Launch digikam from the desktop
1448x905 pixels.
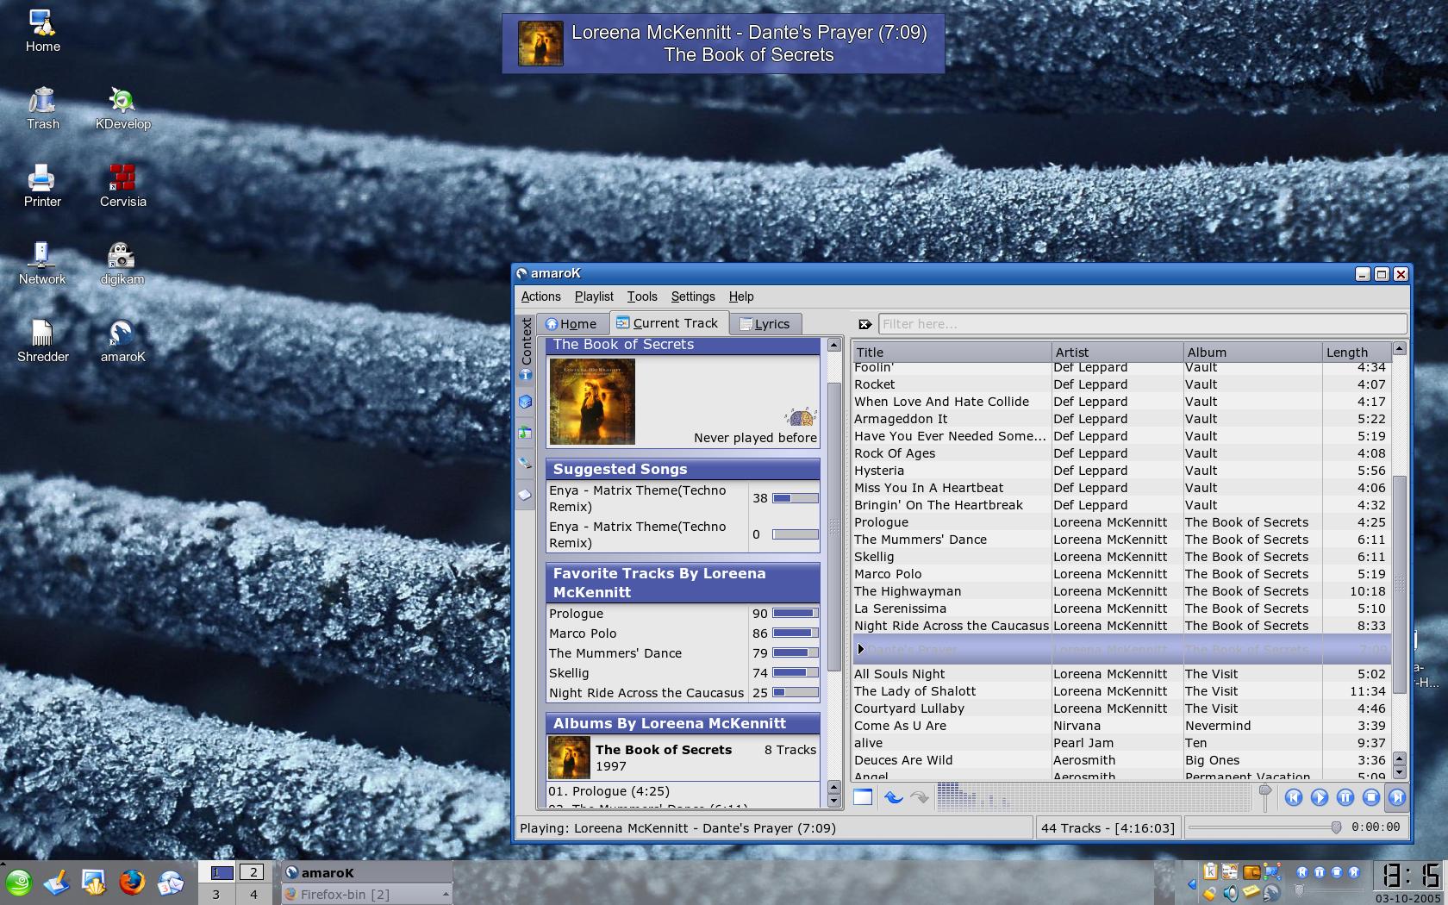(122, 264)
